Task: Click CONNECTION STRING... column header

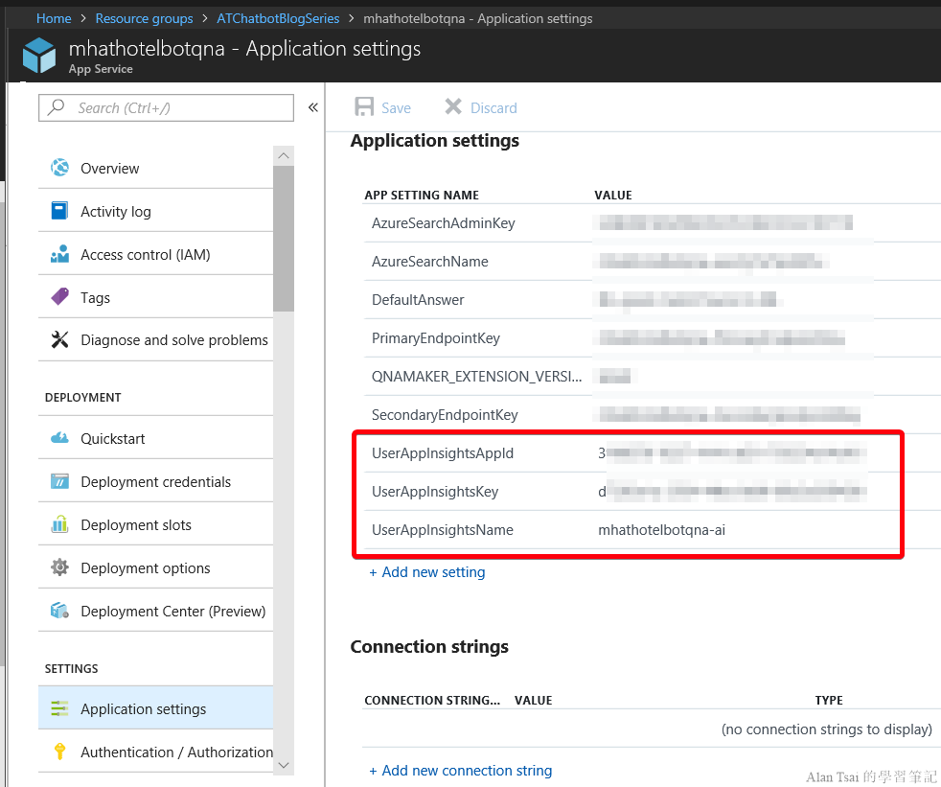Action: (432, 700)
